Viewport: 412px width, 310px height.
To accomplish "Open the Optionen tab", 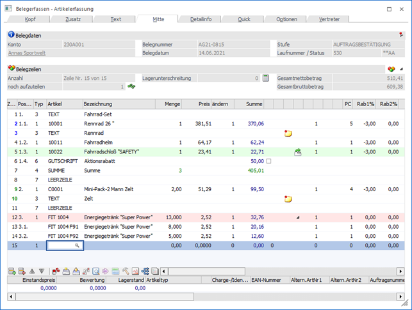I will [x=286, y=20].
